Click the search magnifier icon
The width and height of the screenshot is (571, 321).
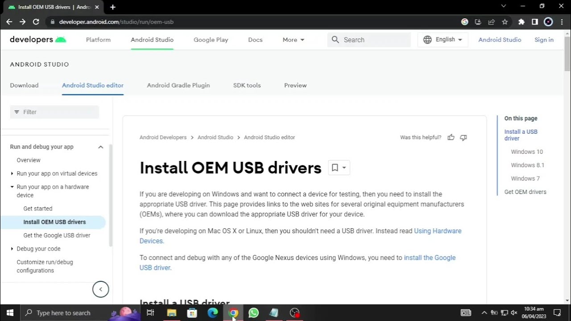coord(335,40)
